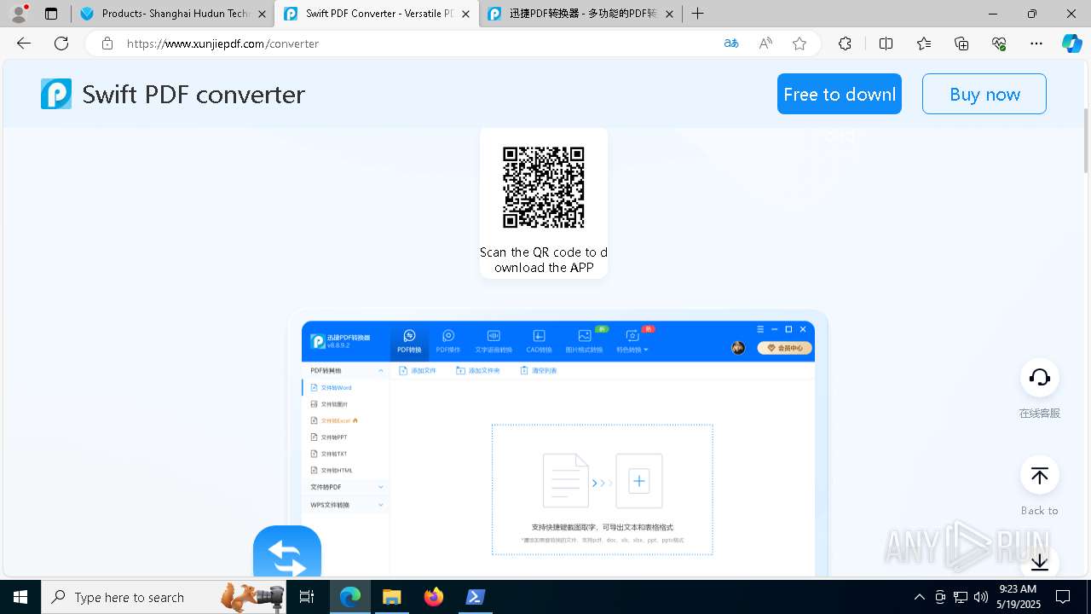Open hamburger menu in app preview

pos(761,329)
